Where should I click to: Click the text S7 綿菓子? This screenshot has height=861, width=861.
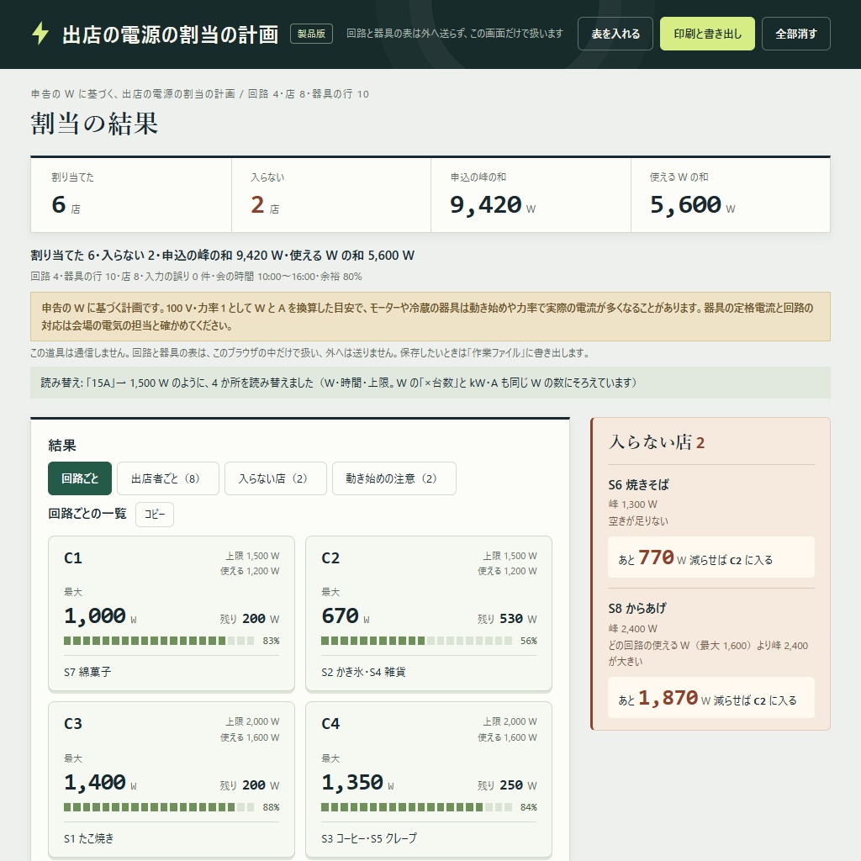click(x=87, y=672)
